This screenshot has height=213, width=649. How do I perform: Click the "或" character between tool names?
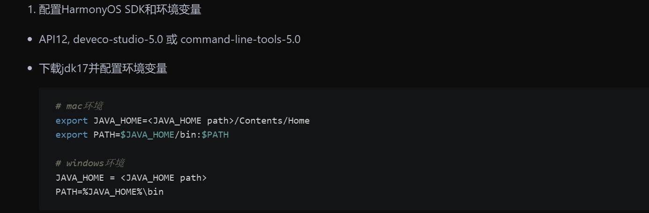click(172, 39)
